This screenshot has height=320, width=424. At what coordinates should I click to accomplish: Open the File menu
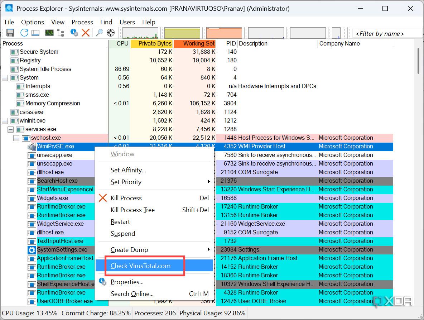point(9,22)
